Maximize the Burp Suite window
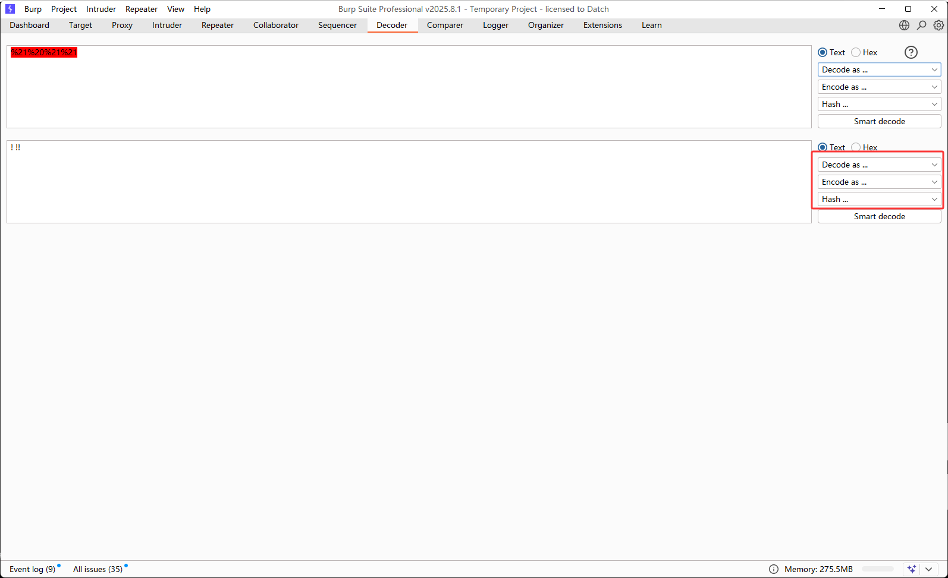 click(908, 9)
